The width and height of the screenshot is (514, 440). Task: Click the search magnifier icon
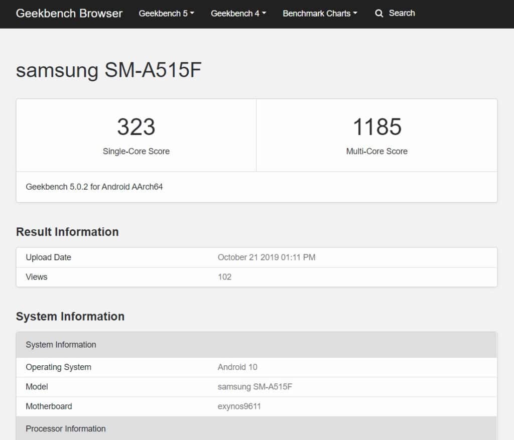[x=379, y=14]
